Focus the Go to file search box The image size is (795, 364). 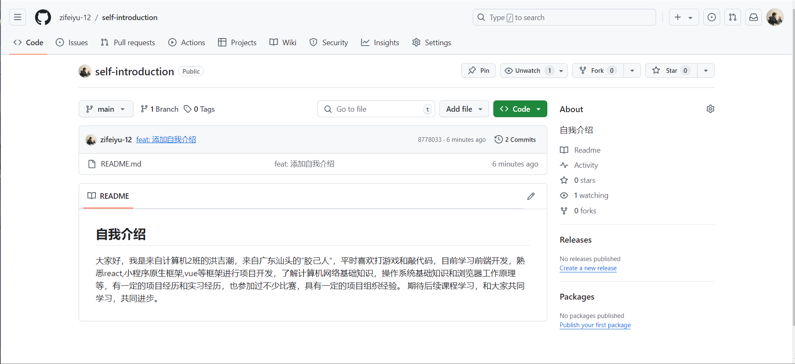(x=376, y=109)
